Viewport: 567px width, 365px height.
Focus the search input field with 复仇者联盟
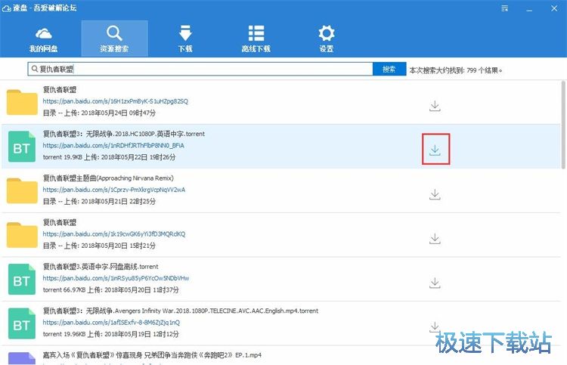pyautogui.click(x=200, y=69)
